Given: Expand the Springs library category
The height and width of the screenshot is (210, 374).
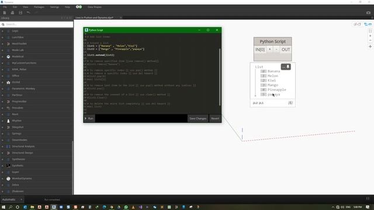Looking at the screenshot, I should (2, 134).
